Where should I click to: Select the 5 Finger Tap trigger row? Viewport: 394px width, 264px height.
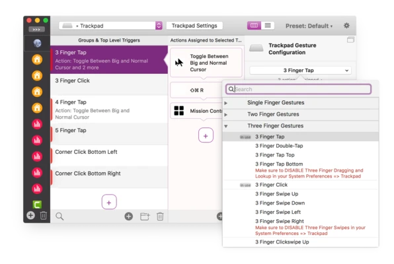(x=109, y=134)
